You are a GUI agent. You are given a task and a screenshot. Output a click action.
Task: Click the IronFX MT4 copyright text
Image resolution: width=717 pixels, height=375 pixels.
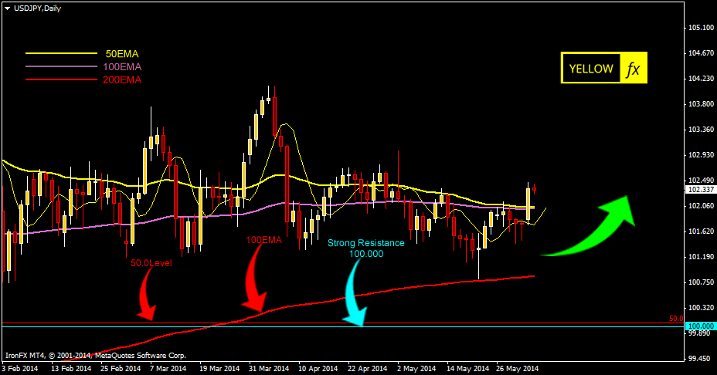pos(95,356)
